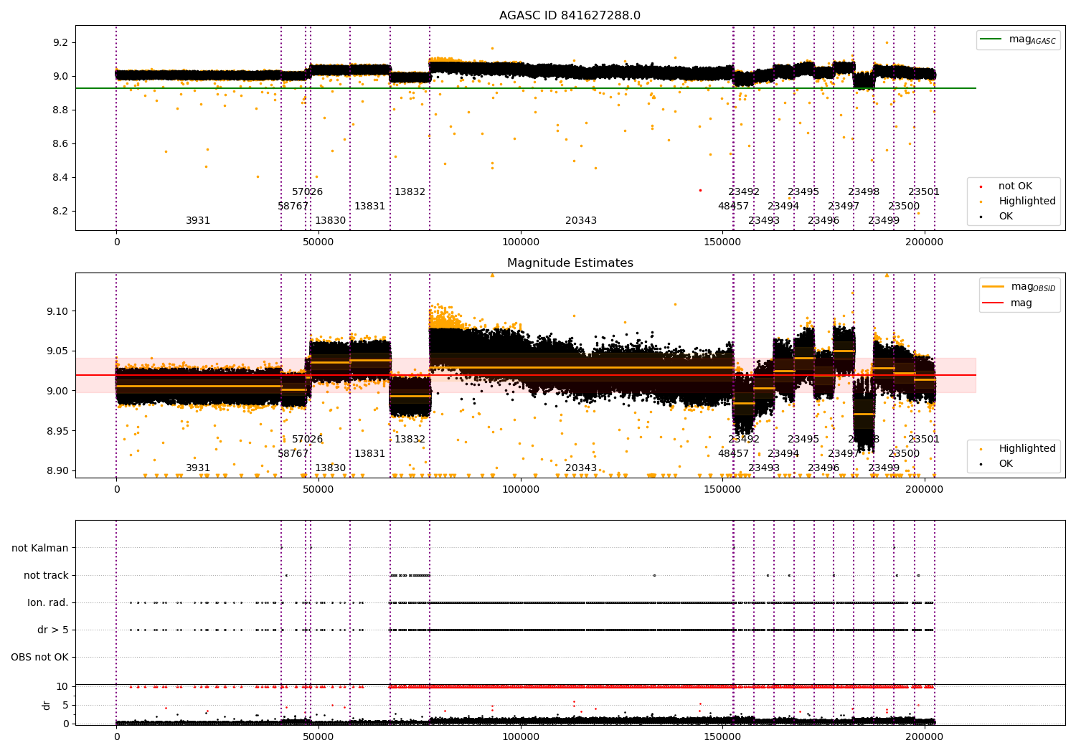Click obsid label 13832 in AGASC ID plot

point(410,192)
